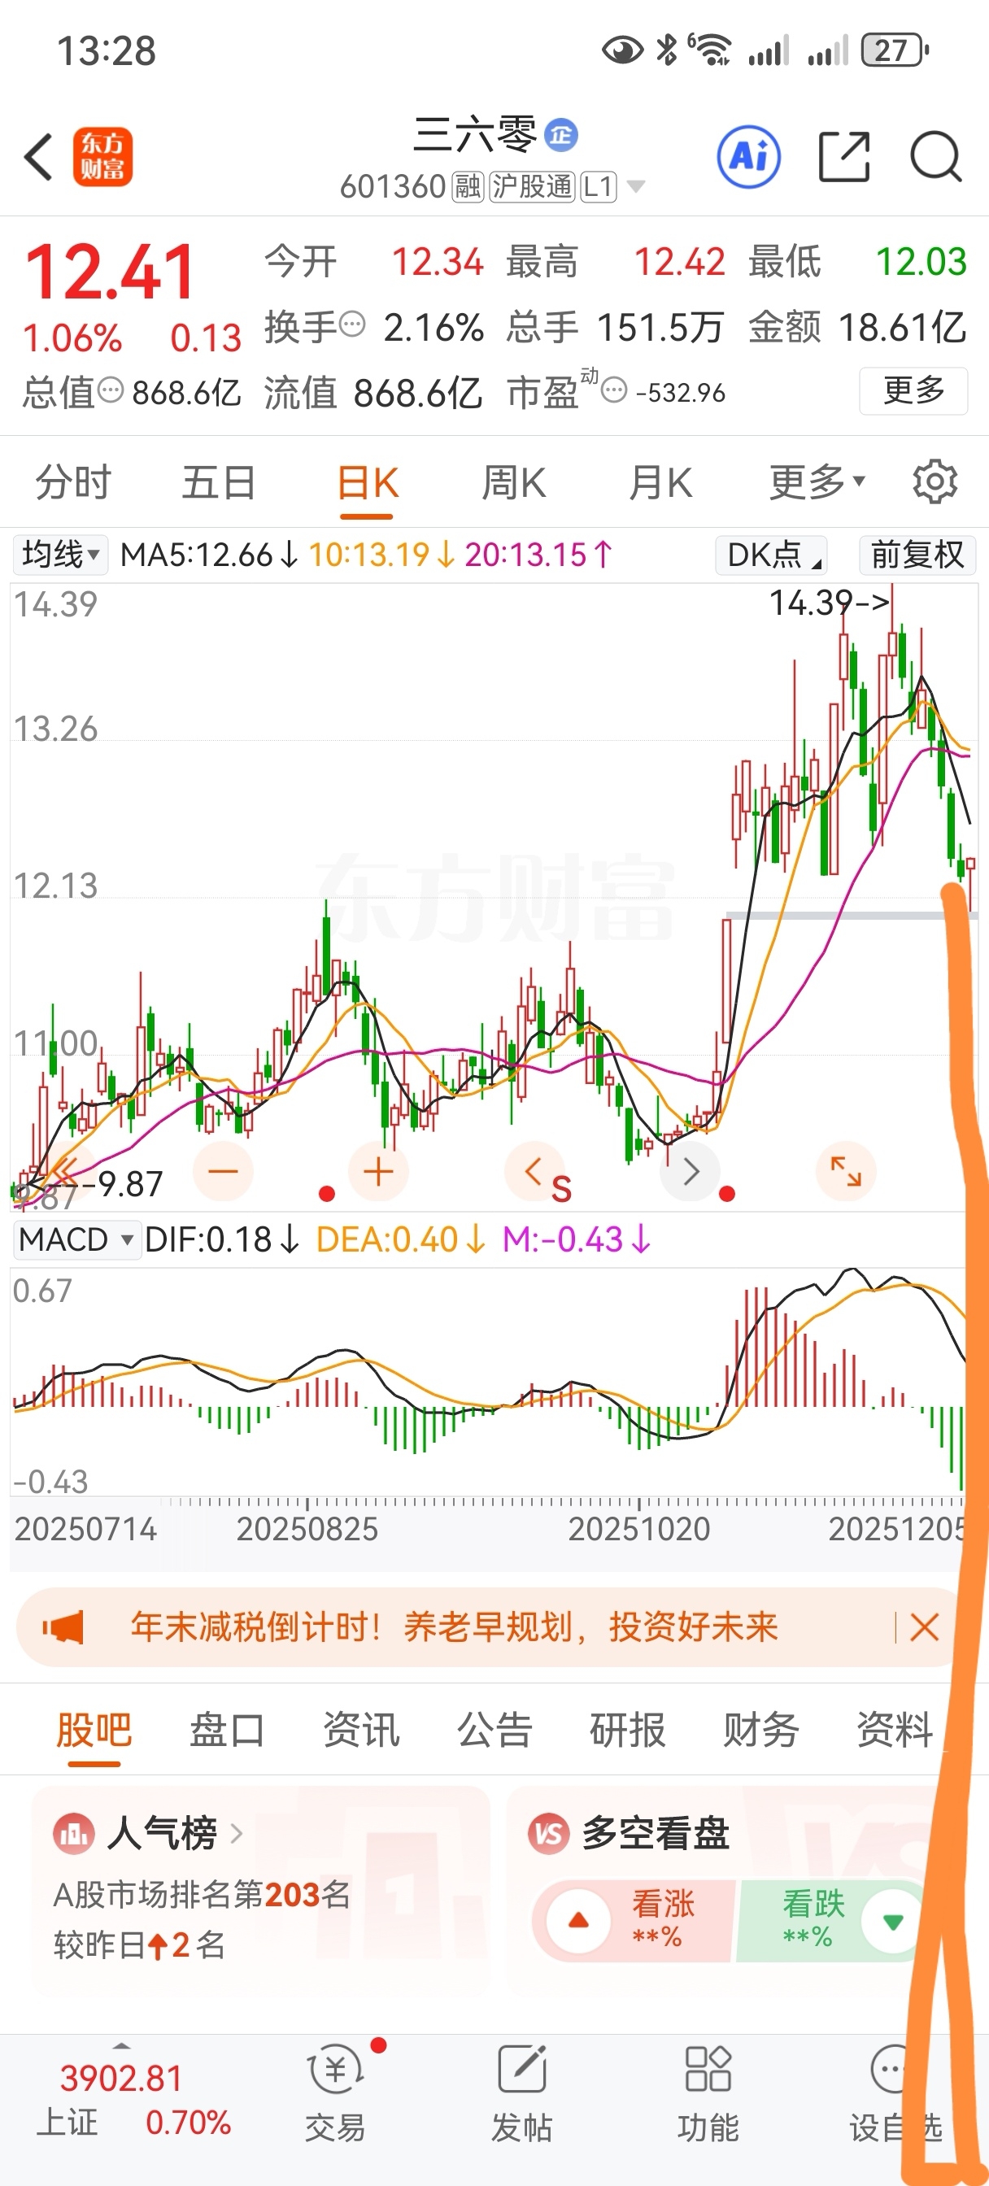The height and width of the screenshot is (2186, 989).
Task: Zoom in chart with plus button
Action: 377,1172
